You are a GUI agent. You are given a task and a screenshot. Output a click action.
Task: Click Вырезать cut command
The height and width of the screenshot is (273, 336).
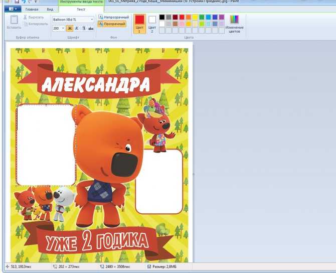pyautogui.click(x=34, y=17)
